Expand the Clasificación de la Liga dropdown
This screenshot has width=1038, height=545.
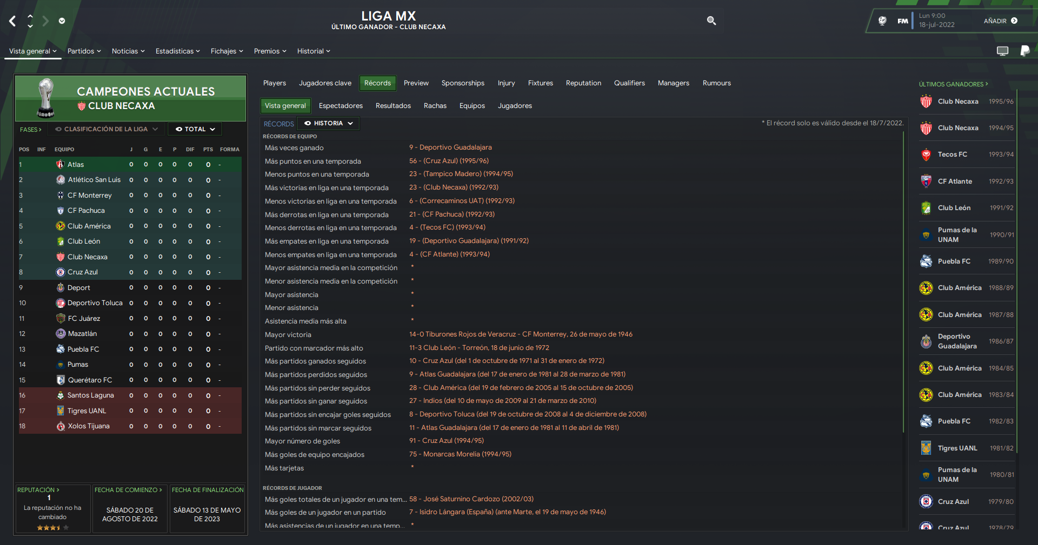pos(106,129)
